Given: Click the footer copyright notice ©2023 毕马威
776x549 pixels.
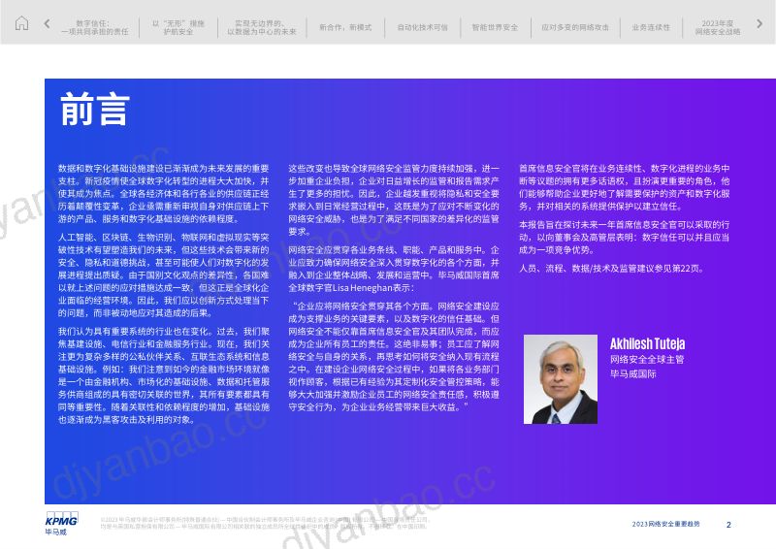Looking at the screenshot, I should click(266, 523).
